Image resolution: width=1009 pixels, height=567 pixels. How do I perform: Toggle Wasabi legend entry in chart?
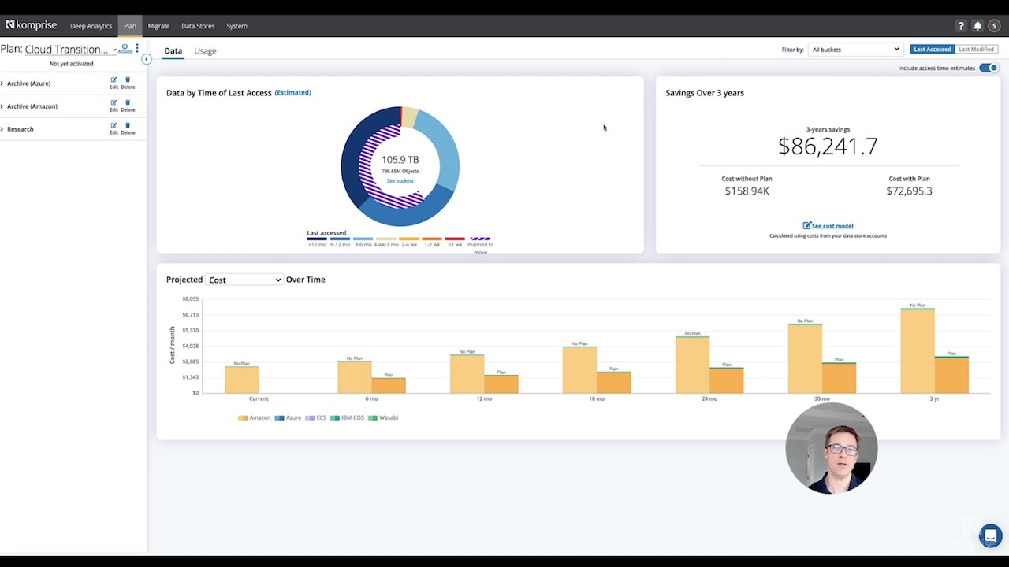[x=383, y=417]
